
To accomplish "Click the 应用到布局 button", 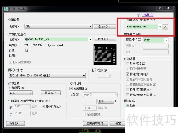I will (x=95, y=123).
